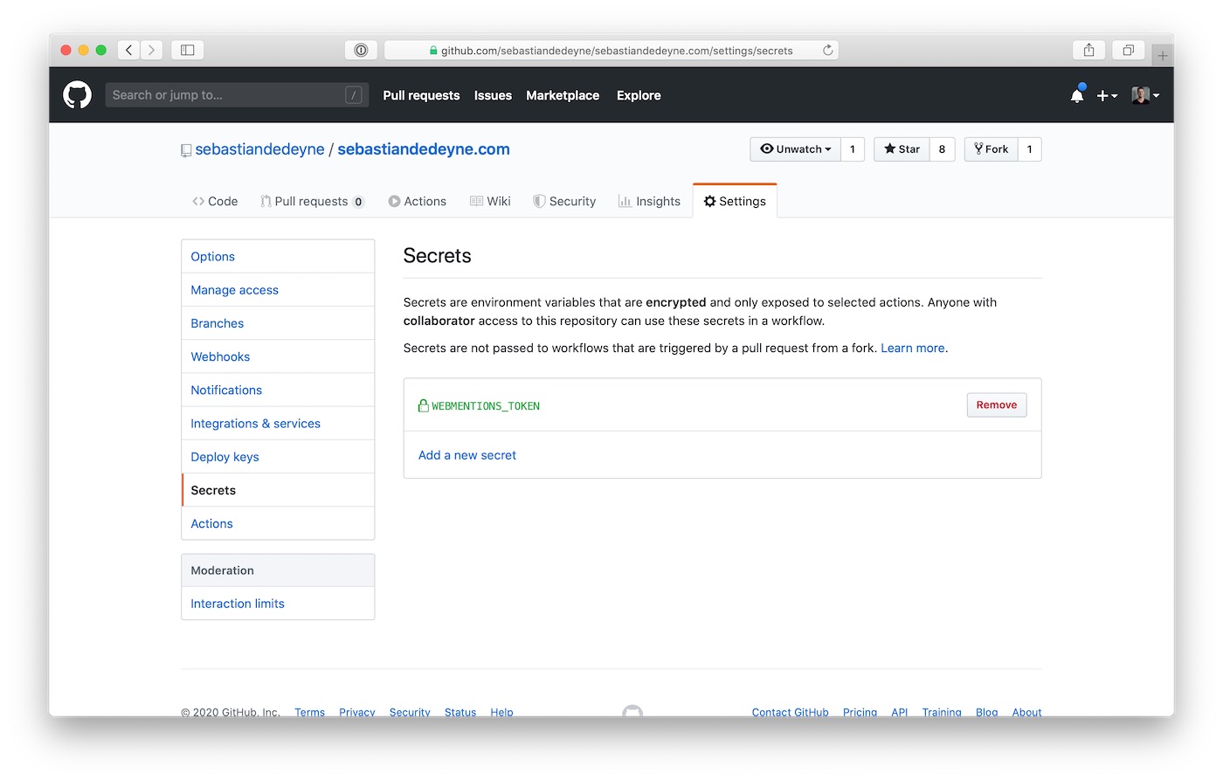Open Branches settings
This screenshot has width=1223, height=781.
click(x=278, y=323)
